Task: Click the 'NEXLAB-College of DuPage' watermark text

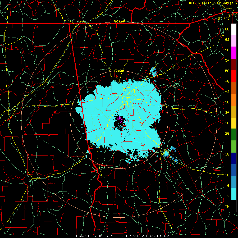Action: pyautogui.click(x=212, y=3)
